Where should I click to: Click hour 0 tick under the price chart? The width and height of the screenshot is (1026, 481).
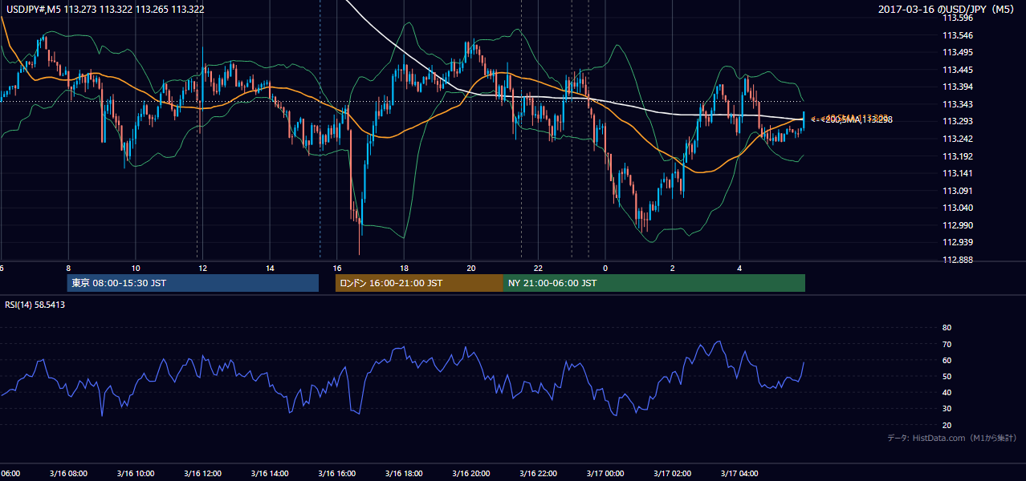tap(606, 268)
